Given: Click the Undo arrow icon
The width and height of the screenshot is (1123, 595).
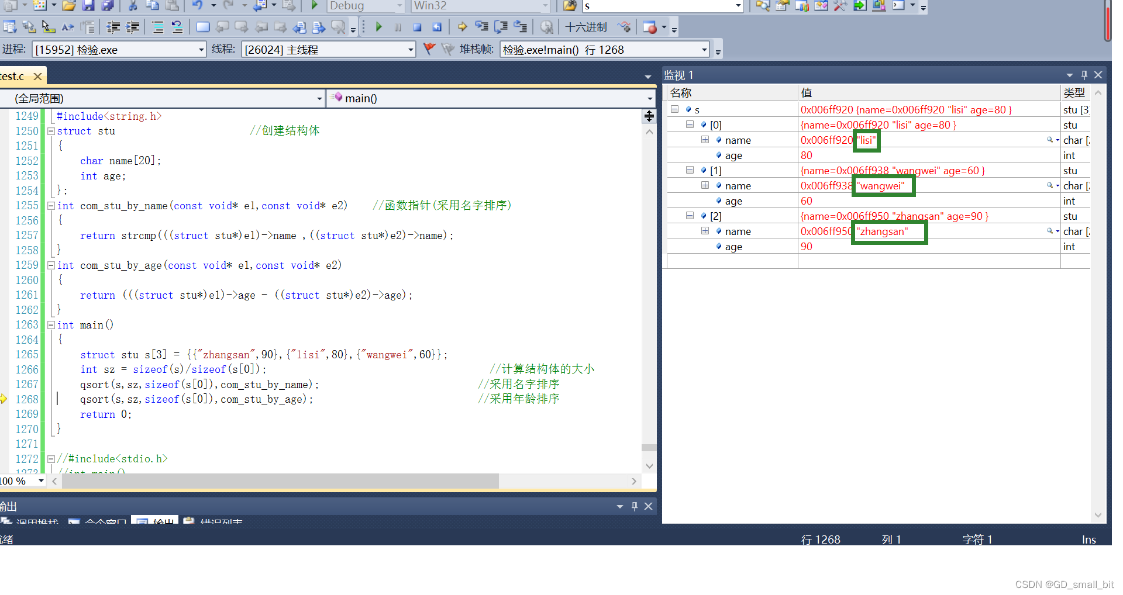Looking at the screenshot, I should 198,6.
